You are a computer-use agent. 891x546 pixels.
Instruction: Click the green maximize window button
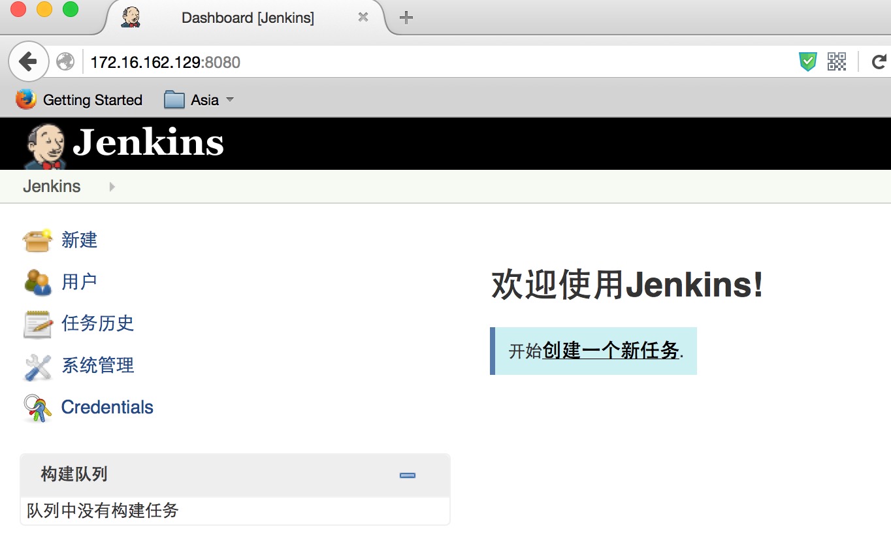point(71,9)
